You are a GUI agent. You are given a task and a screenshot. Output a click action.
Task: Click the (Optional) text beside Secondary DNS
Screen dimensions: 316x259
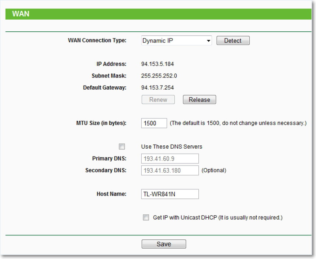pyautogui.click(x=214, y=170)
